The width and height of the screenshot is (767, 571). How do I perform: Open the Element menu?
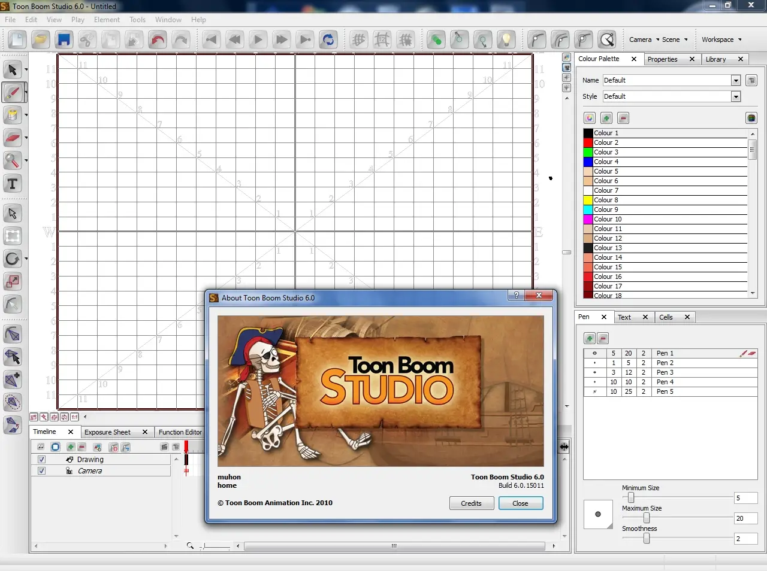(107, 20)
